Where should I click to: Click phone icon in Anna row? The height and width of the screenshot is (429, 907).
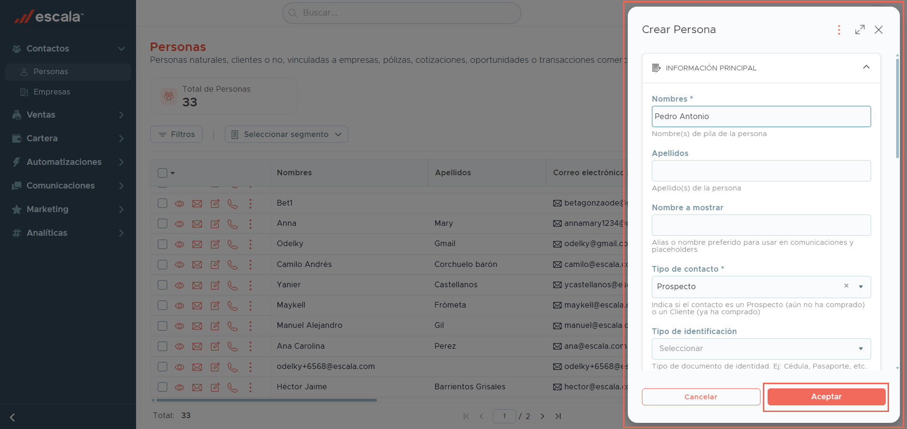coord(232,224)
